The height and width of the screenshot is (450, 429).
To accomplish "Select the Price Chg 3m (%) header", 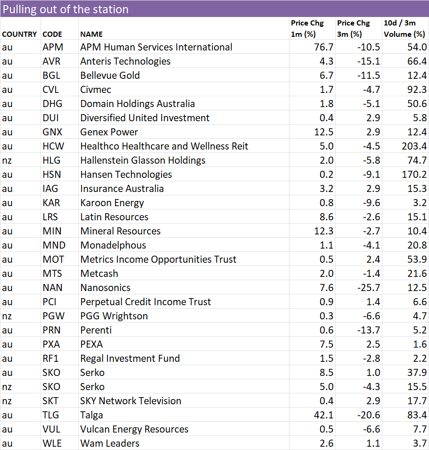I will coord(353,29).
